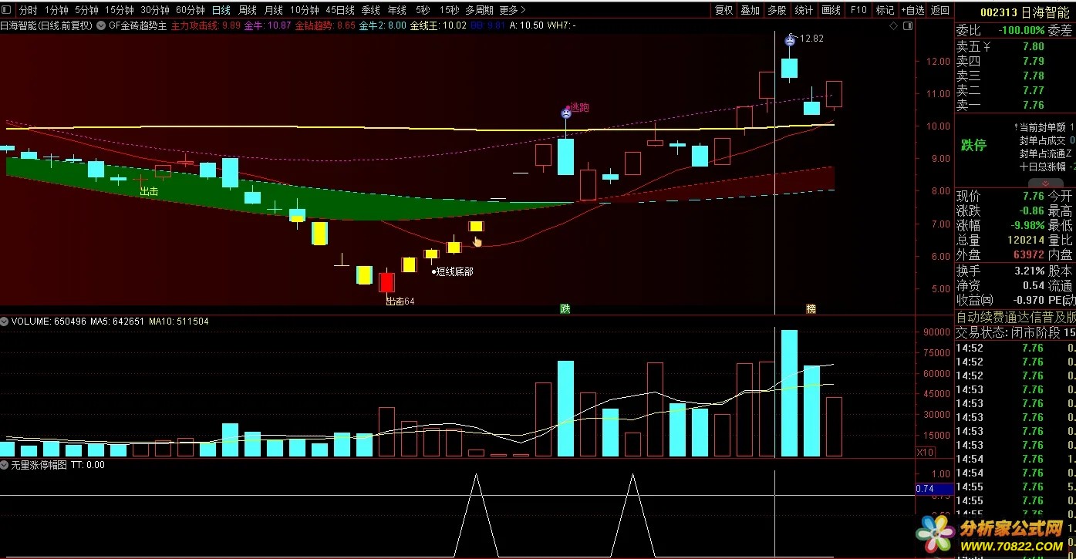Viewport: 1076px width, 559px height.
Task: Click the 跌 marker on the date axis
Action: [x=565, y=308]
